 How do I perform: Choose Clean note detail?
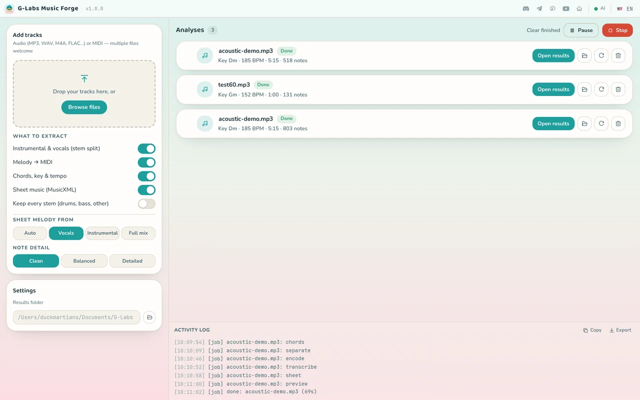[x=36, y=261]
